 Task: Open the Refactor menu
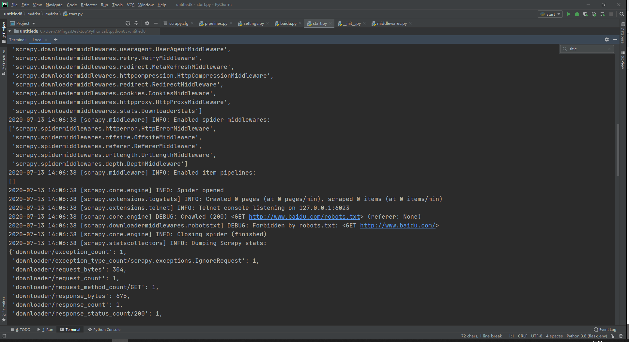coord(89,5)
